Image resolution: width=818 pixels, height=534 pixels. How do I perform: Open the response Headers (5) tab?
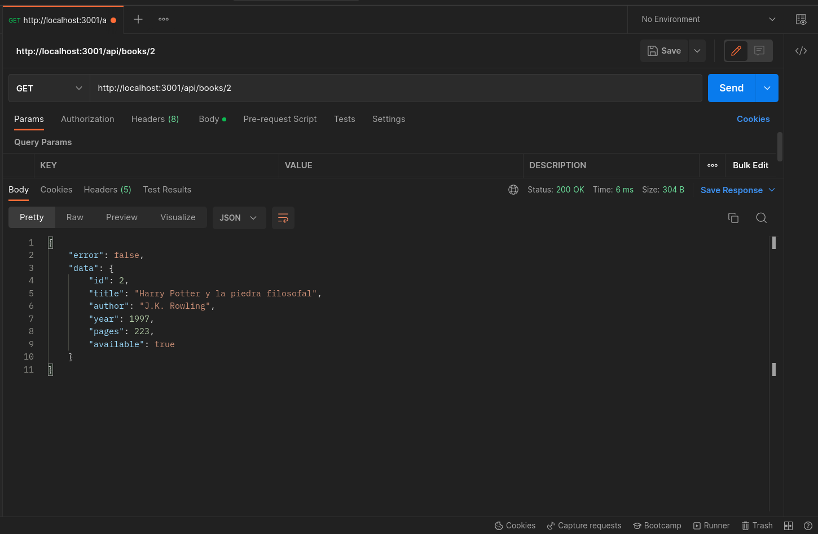click(x=108, y=190)
